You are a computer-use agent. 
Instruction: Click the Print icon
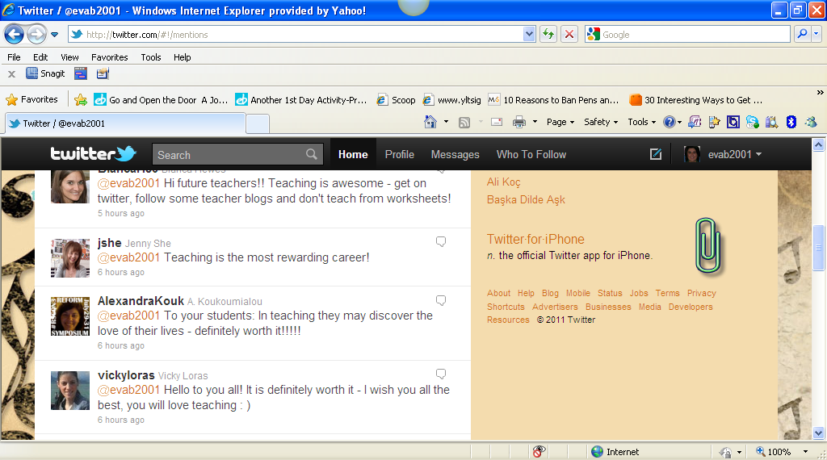(x=519, y=122)
